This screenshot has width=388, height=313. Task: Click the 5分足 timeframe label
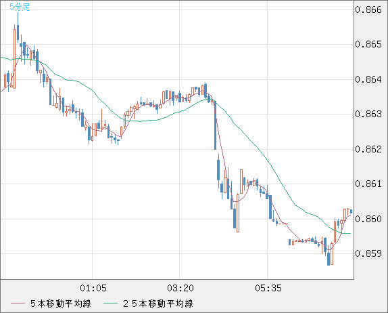(20, 7)
